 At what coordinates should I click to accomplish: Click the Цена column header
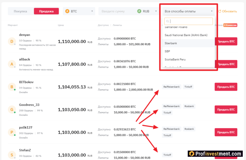(61, 25)
